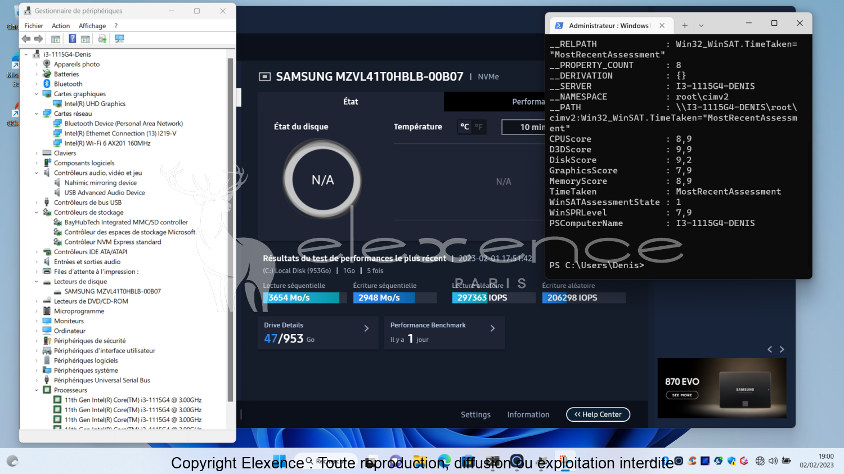Open new tab in Windows Terminal
Image resolution: width=844 pixels, height=474 pixels.
[x=685, y=25]
